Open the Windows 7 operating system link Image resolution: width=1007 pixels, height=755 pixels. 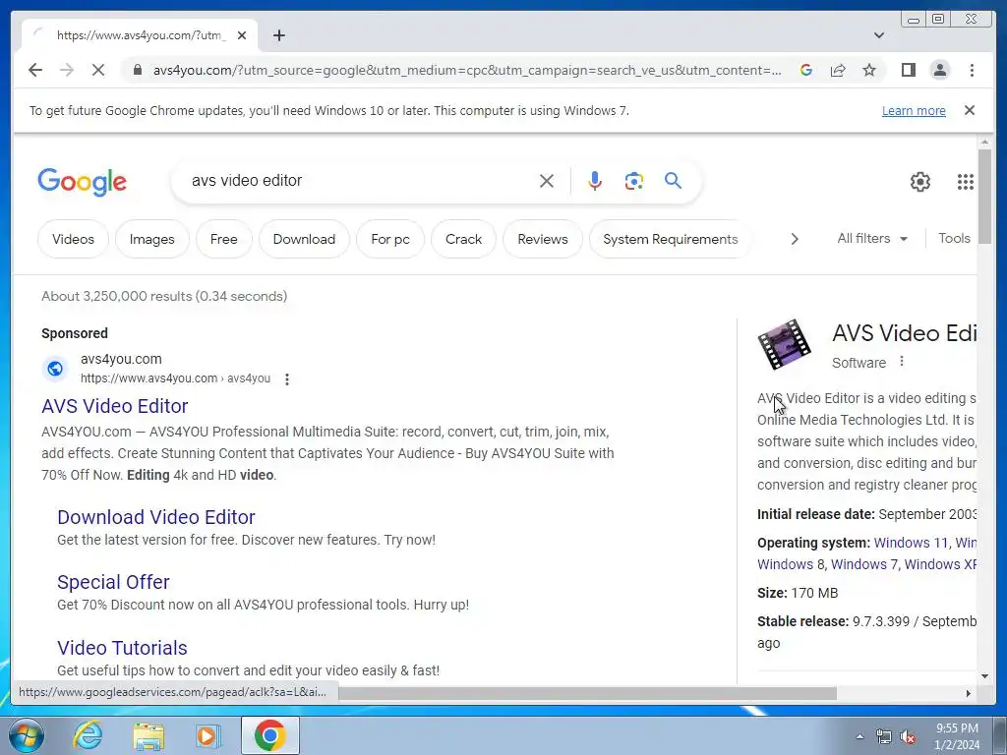pos(863,564)
